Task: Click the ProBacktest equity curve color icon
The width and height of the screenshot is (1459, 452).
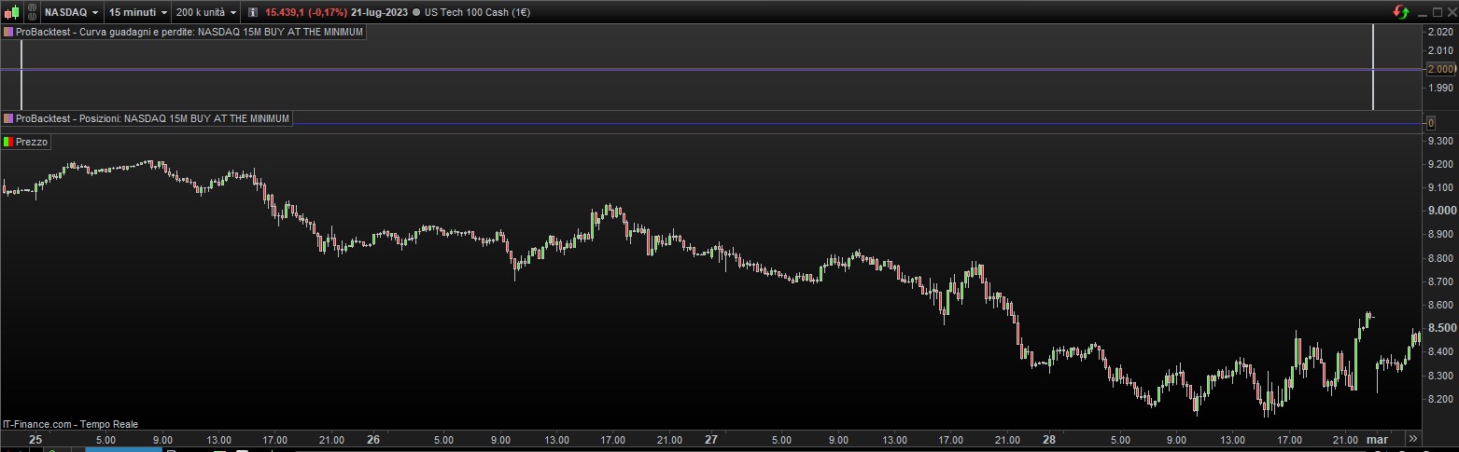Action: click(x=8, y=32)
